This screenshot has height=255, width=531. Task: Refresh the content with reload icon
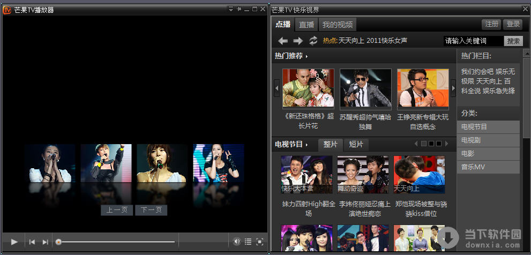tap(313, 41)
